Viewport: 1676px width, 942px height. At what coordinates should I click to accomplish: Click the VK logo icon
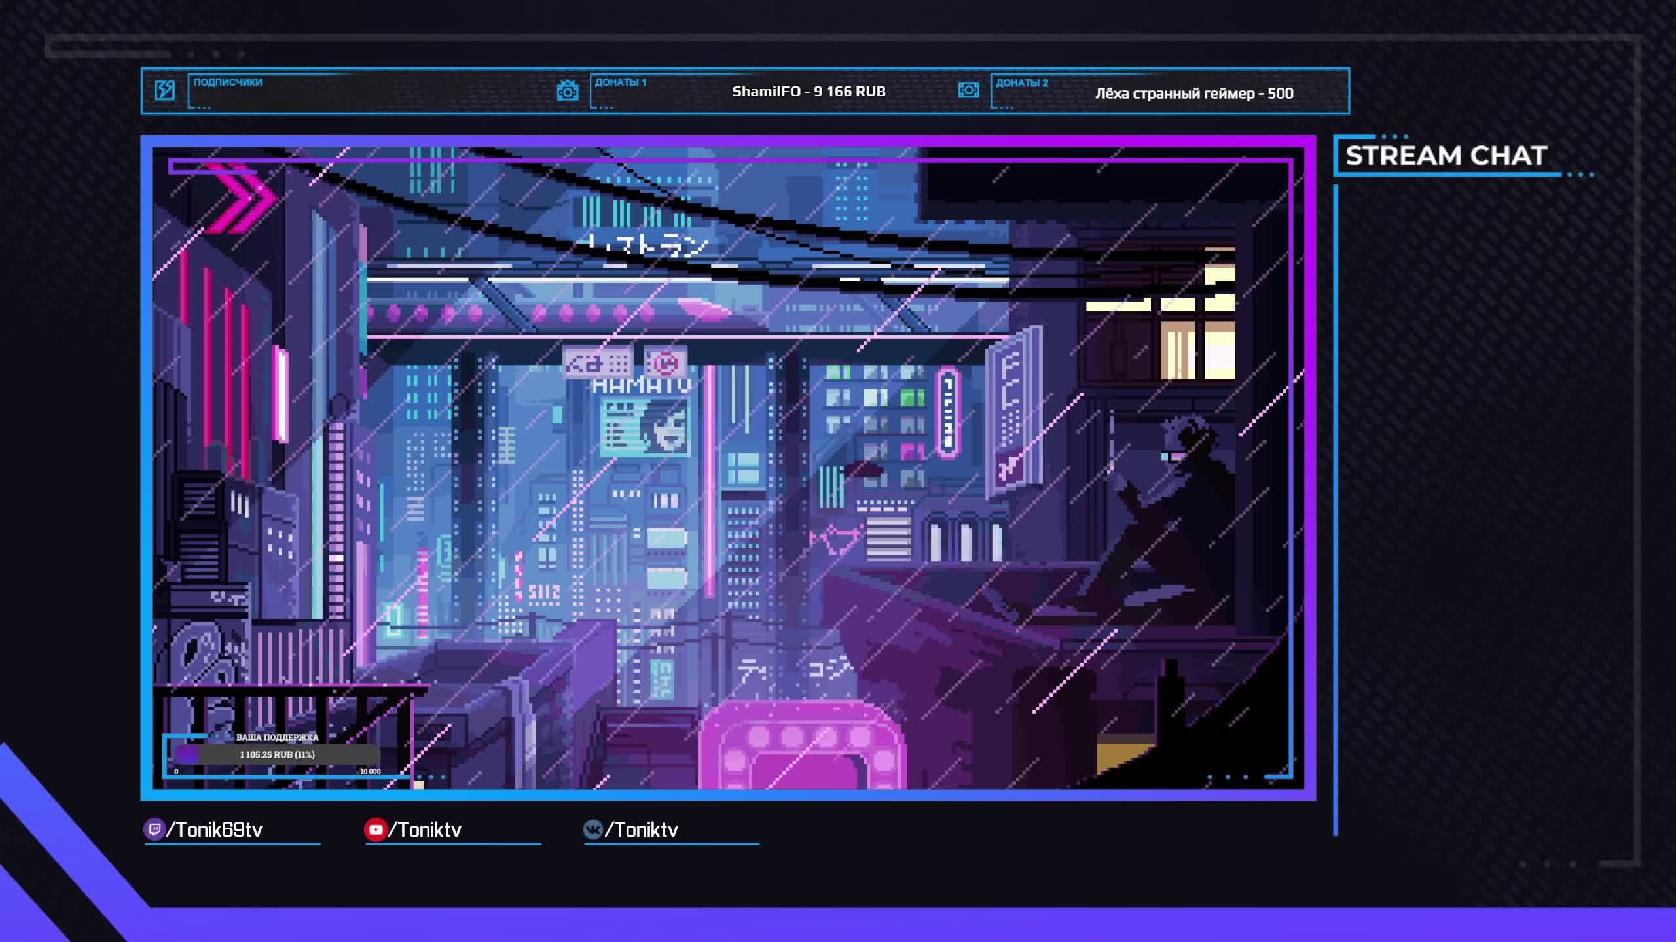[592, 829]
